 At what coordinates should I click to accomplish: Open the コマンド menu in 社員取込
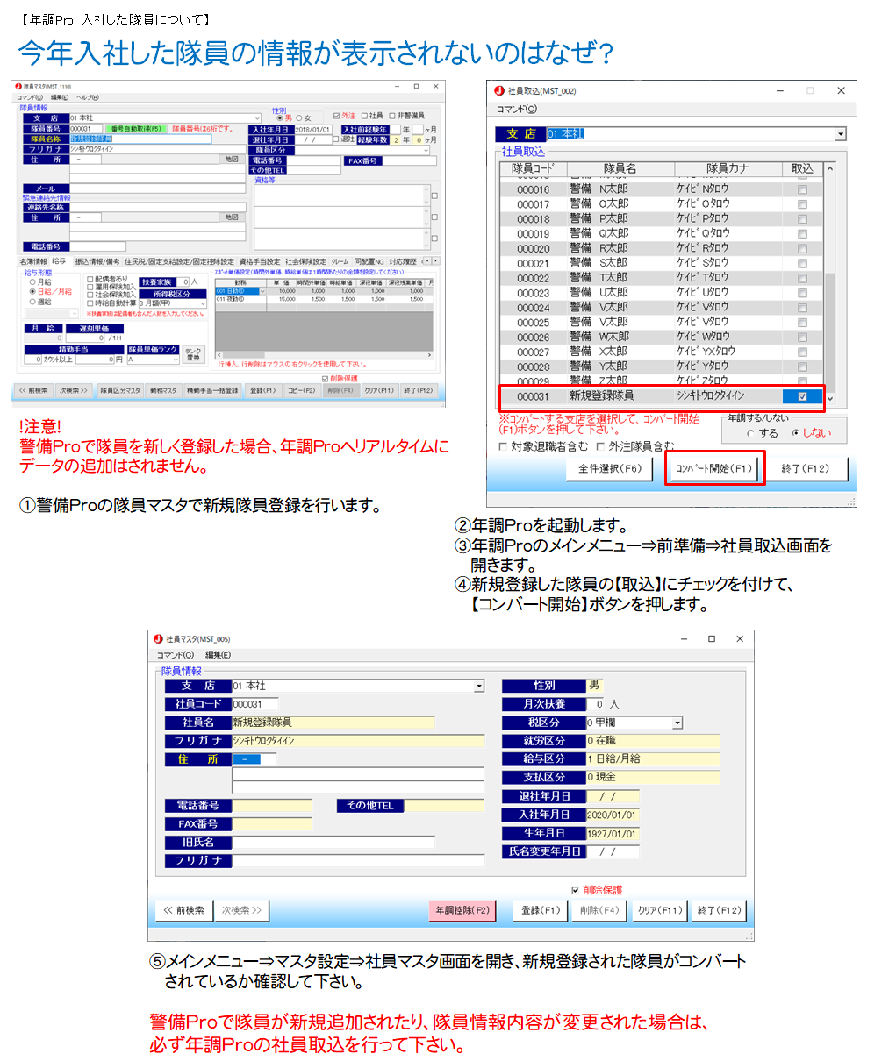tap(516, 110)
